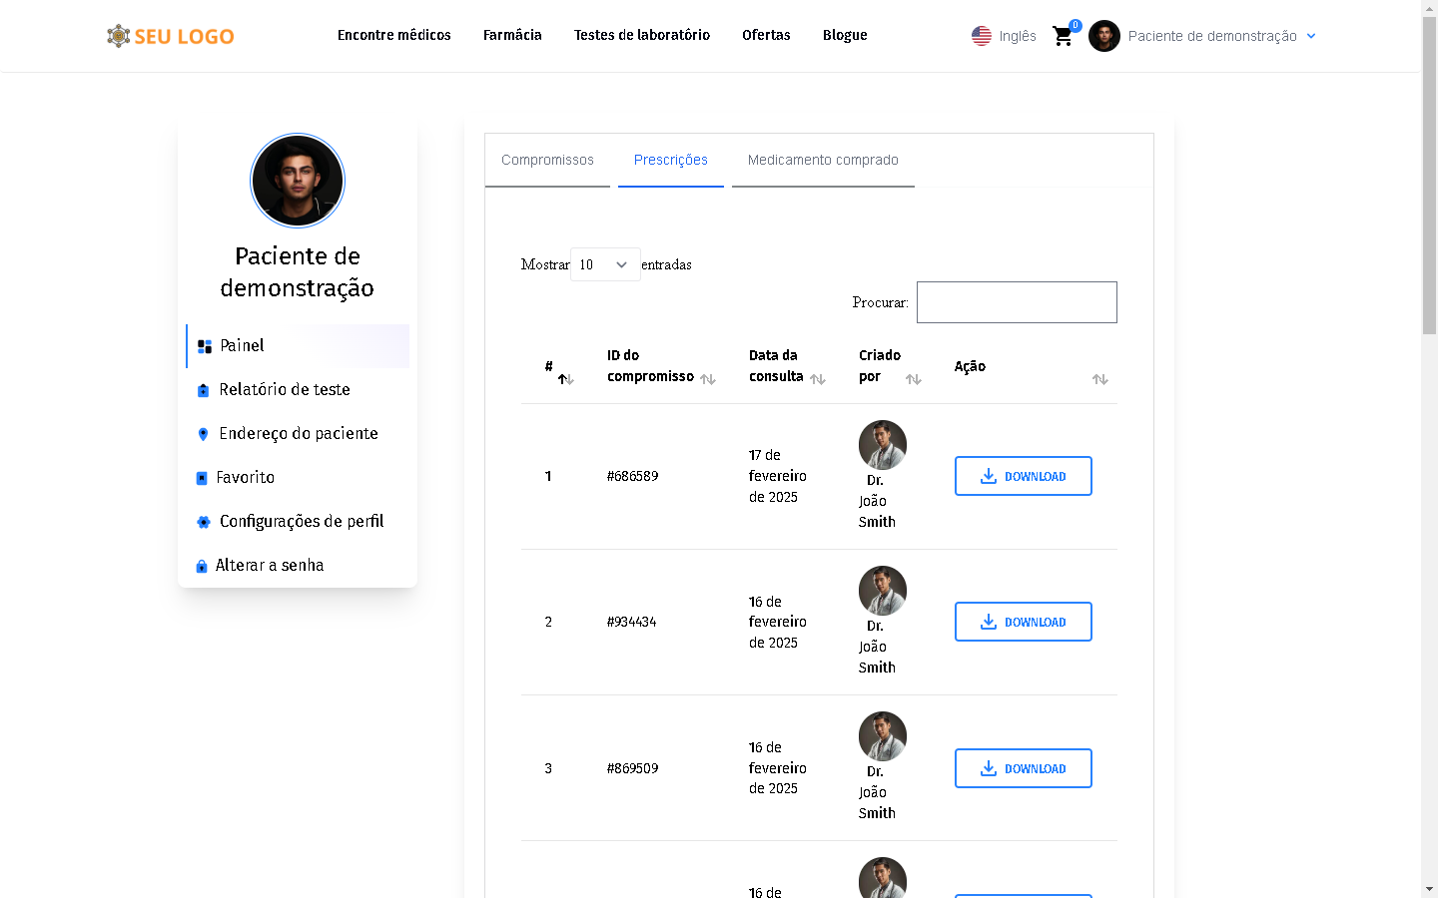Download prescription #686589
Viewport: 1438px width, 898px height.
1023,476
